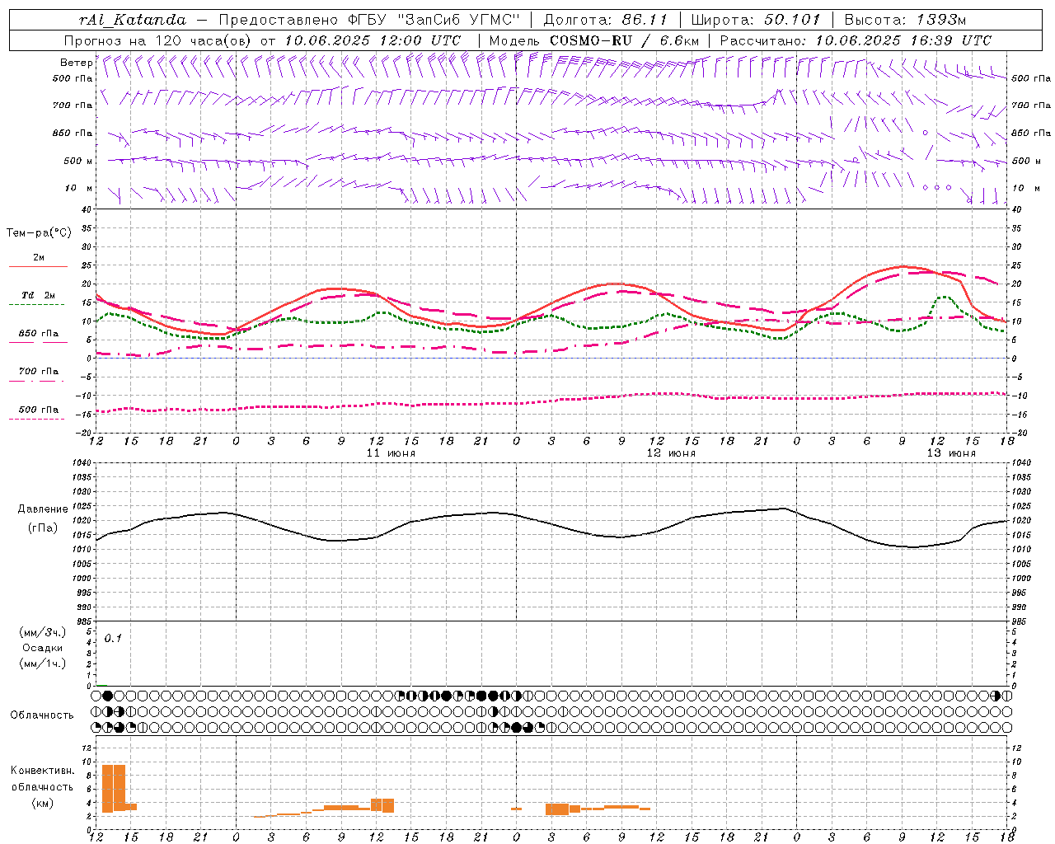Click the Tд 2м dew point legend label
The width and height of the screenshot is (1055, 844).
click(x=39, y=295)
